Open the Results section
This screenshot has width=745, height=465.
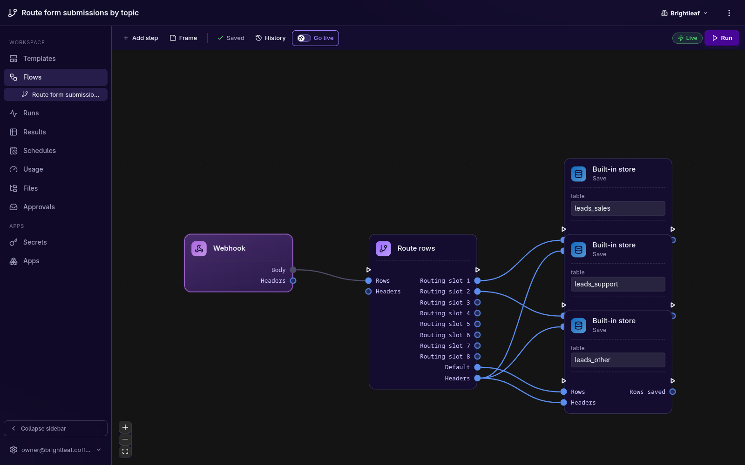[x=55, y=132]
